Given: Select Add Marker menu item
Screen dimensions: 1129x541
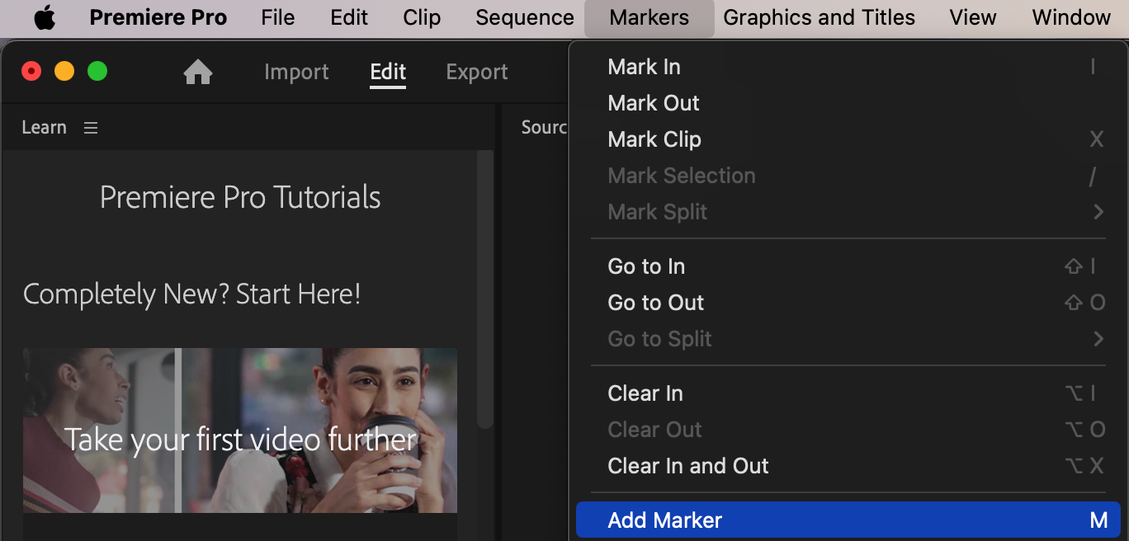Looking at the screenshot, I should point(848,520).
